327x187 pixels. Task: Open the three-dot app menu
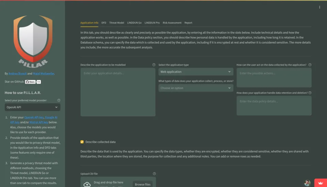pyautogui.click(x=320, y=7)
